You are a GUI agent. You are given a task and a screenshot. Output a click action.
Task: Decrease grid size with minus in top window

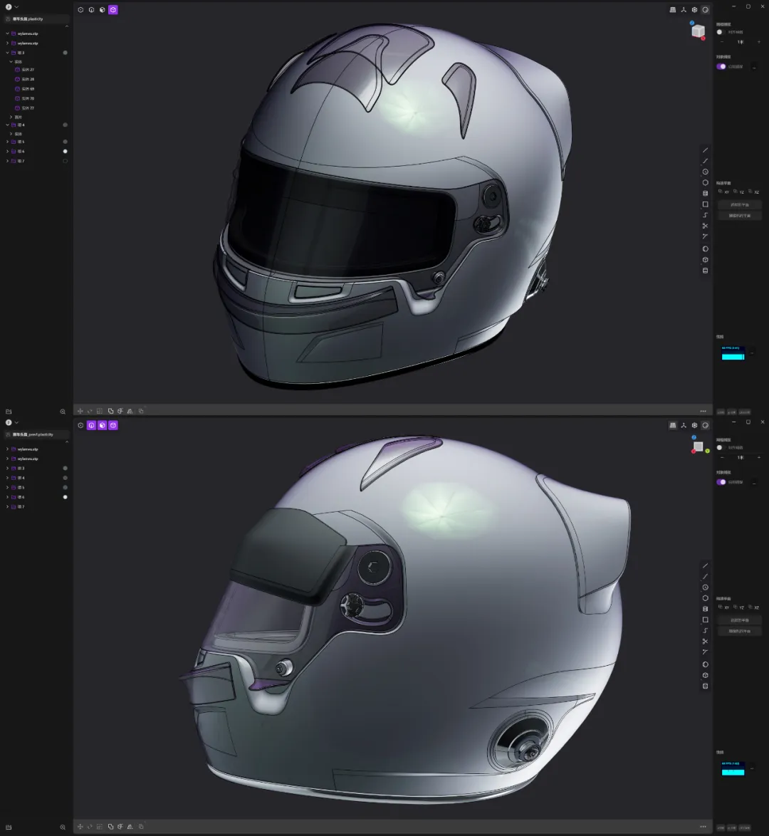pos(721,42)
